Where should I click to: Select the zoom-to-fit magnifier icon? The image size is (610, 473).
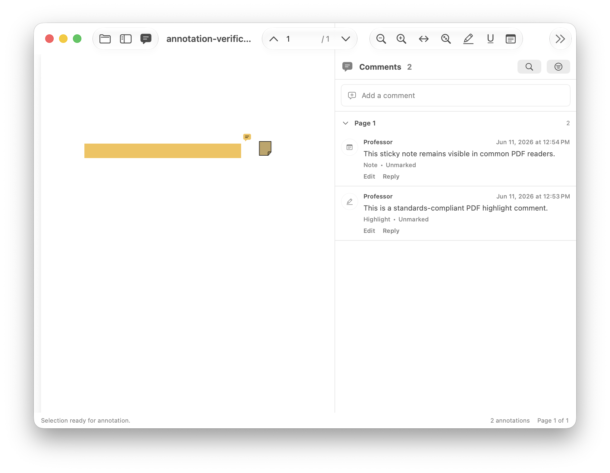point(446,39)
